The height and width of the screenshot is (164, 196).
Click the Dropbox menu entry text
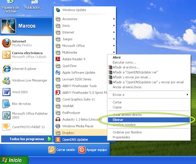point(68,133)
